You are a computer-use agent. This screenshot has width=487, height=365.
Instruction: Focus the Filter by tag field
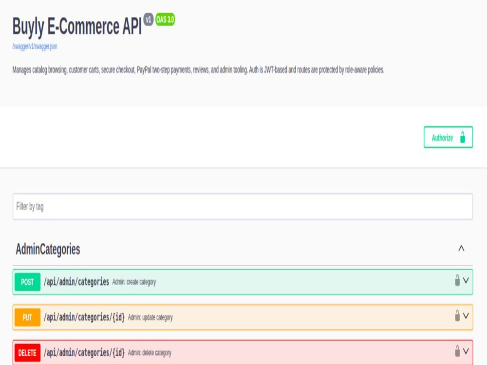pyautogui.click(x=243, y=207)
